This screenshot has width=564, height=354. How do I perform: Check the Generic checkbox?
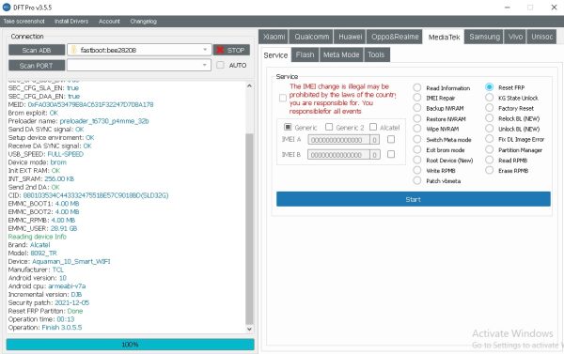point(288,127)
